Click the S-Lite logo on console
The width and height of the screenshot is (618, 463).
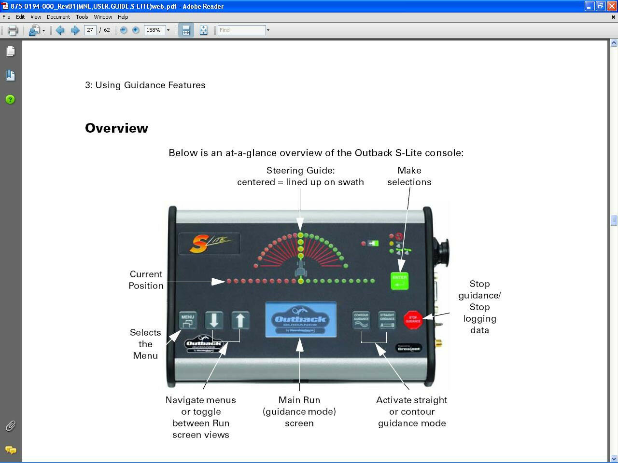coord(209,244)
